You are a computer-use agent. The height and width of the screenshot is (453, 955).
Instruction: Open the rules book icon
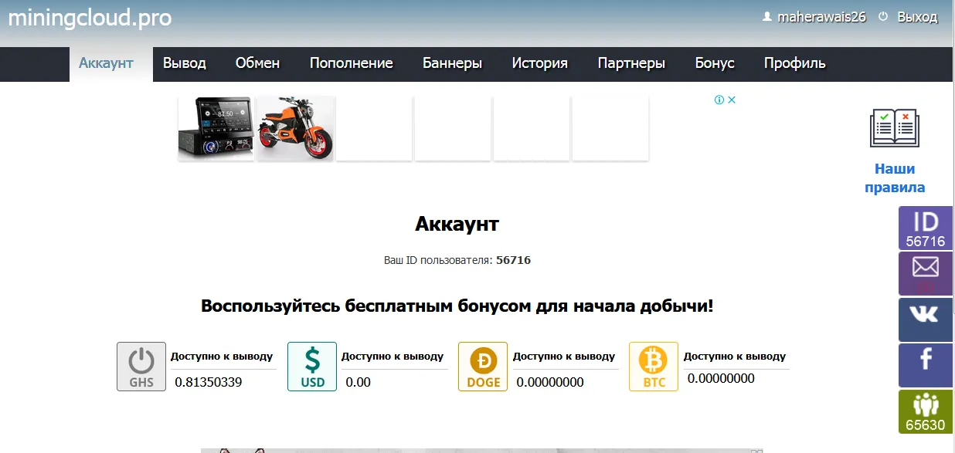[894, 128]
